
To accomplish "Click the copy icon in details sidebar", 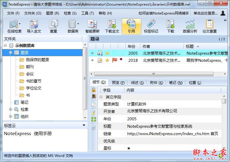I will coord(94,104).
